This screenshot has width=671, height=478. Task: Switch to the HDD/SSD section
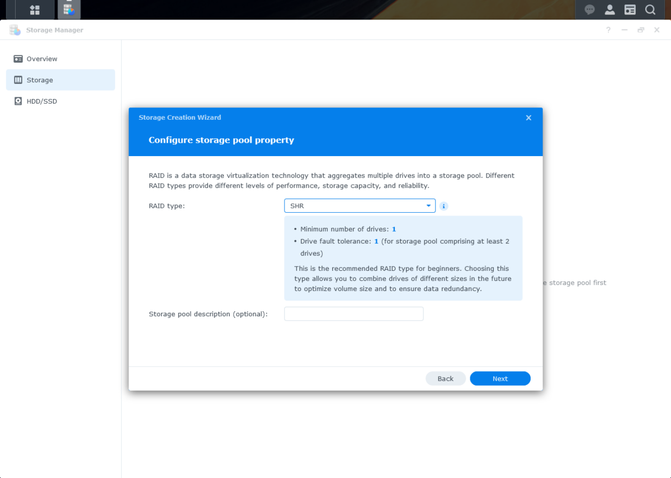[x=41, y=101]
